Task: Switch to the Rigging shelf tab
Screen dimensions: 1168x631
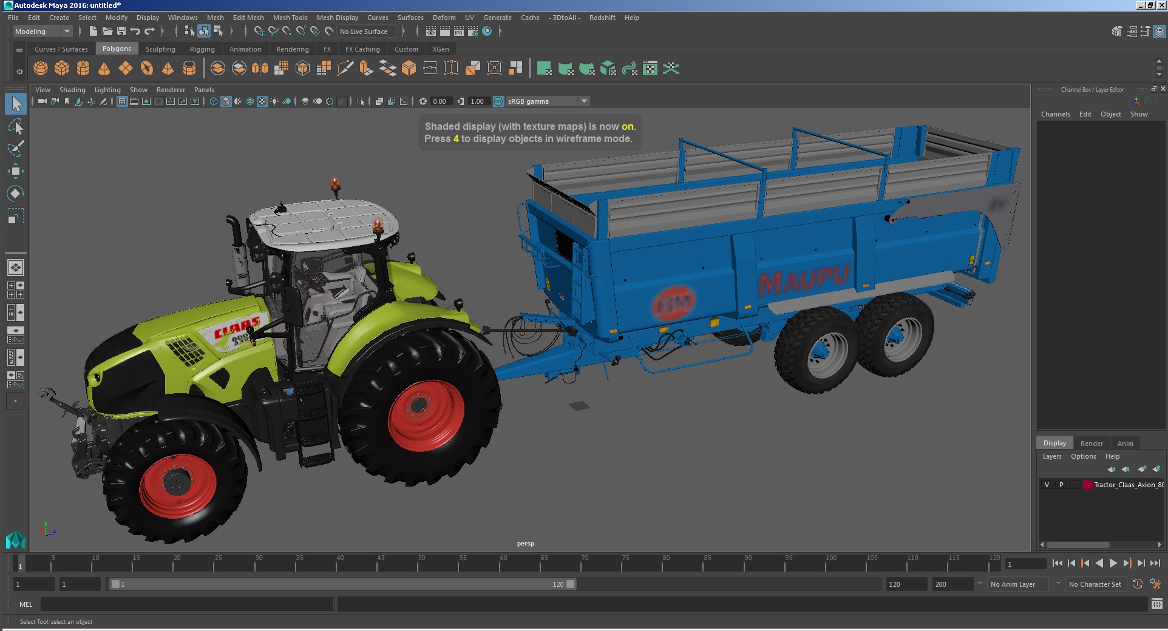Action: click(x=202, y=49)
